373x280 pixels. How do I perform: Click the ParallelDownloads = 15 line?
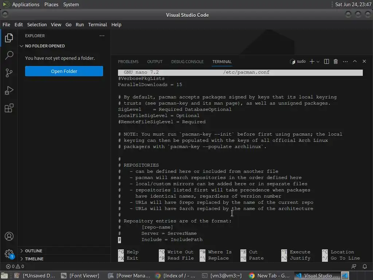pyautogui.click(x=150, y=85)
